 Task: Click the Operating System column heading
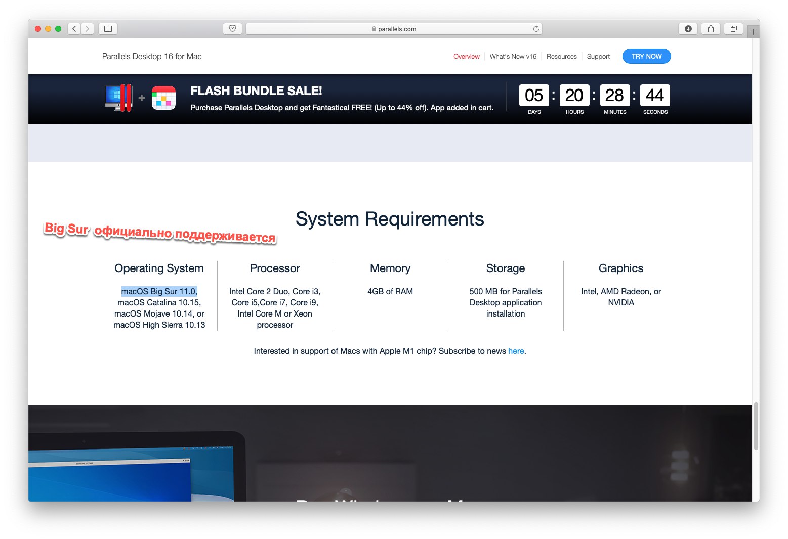159,268
